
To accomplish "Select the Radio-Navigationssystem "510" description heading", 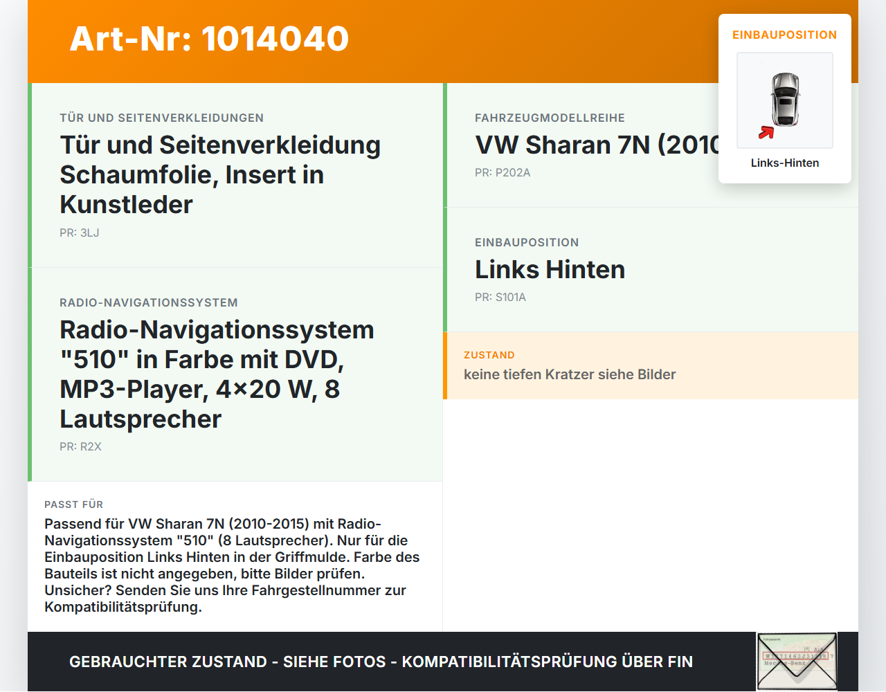I will 217,374.
